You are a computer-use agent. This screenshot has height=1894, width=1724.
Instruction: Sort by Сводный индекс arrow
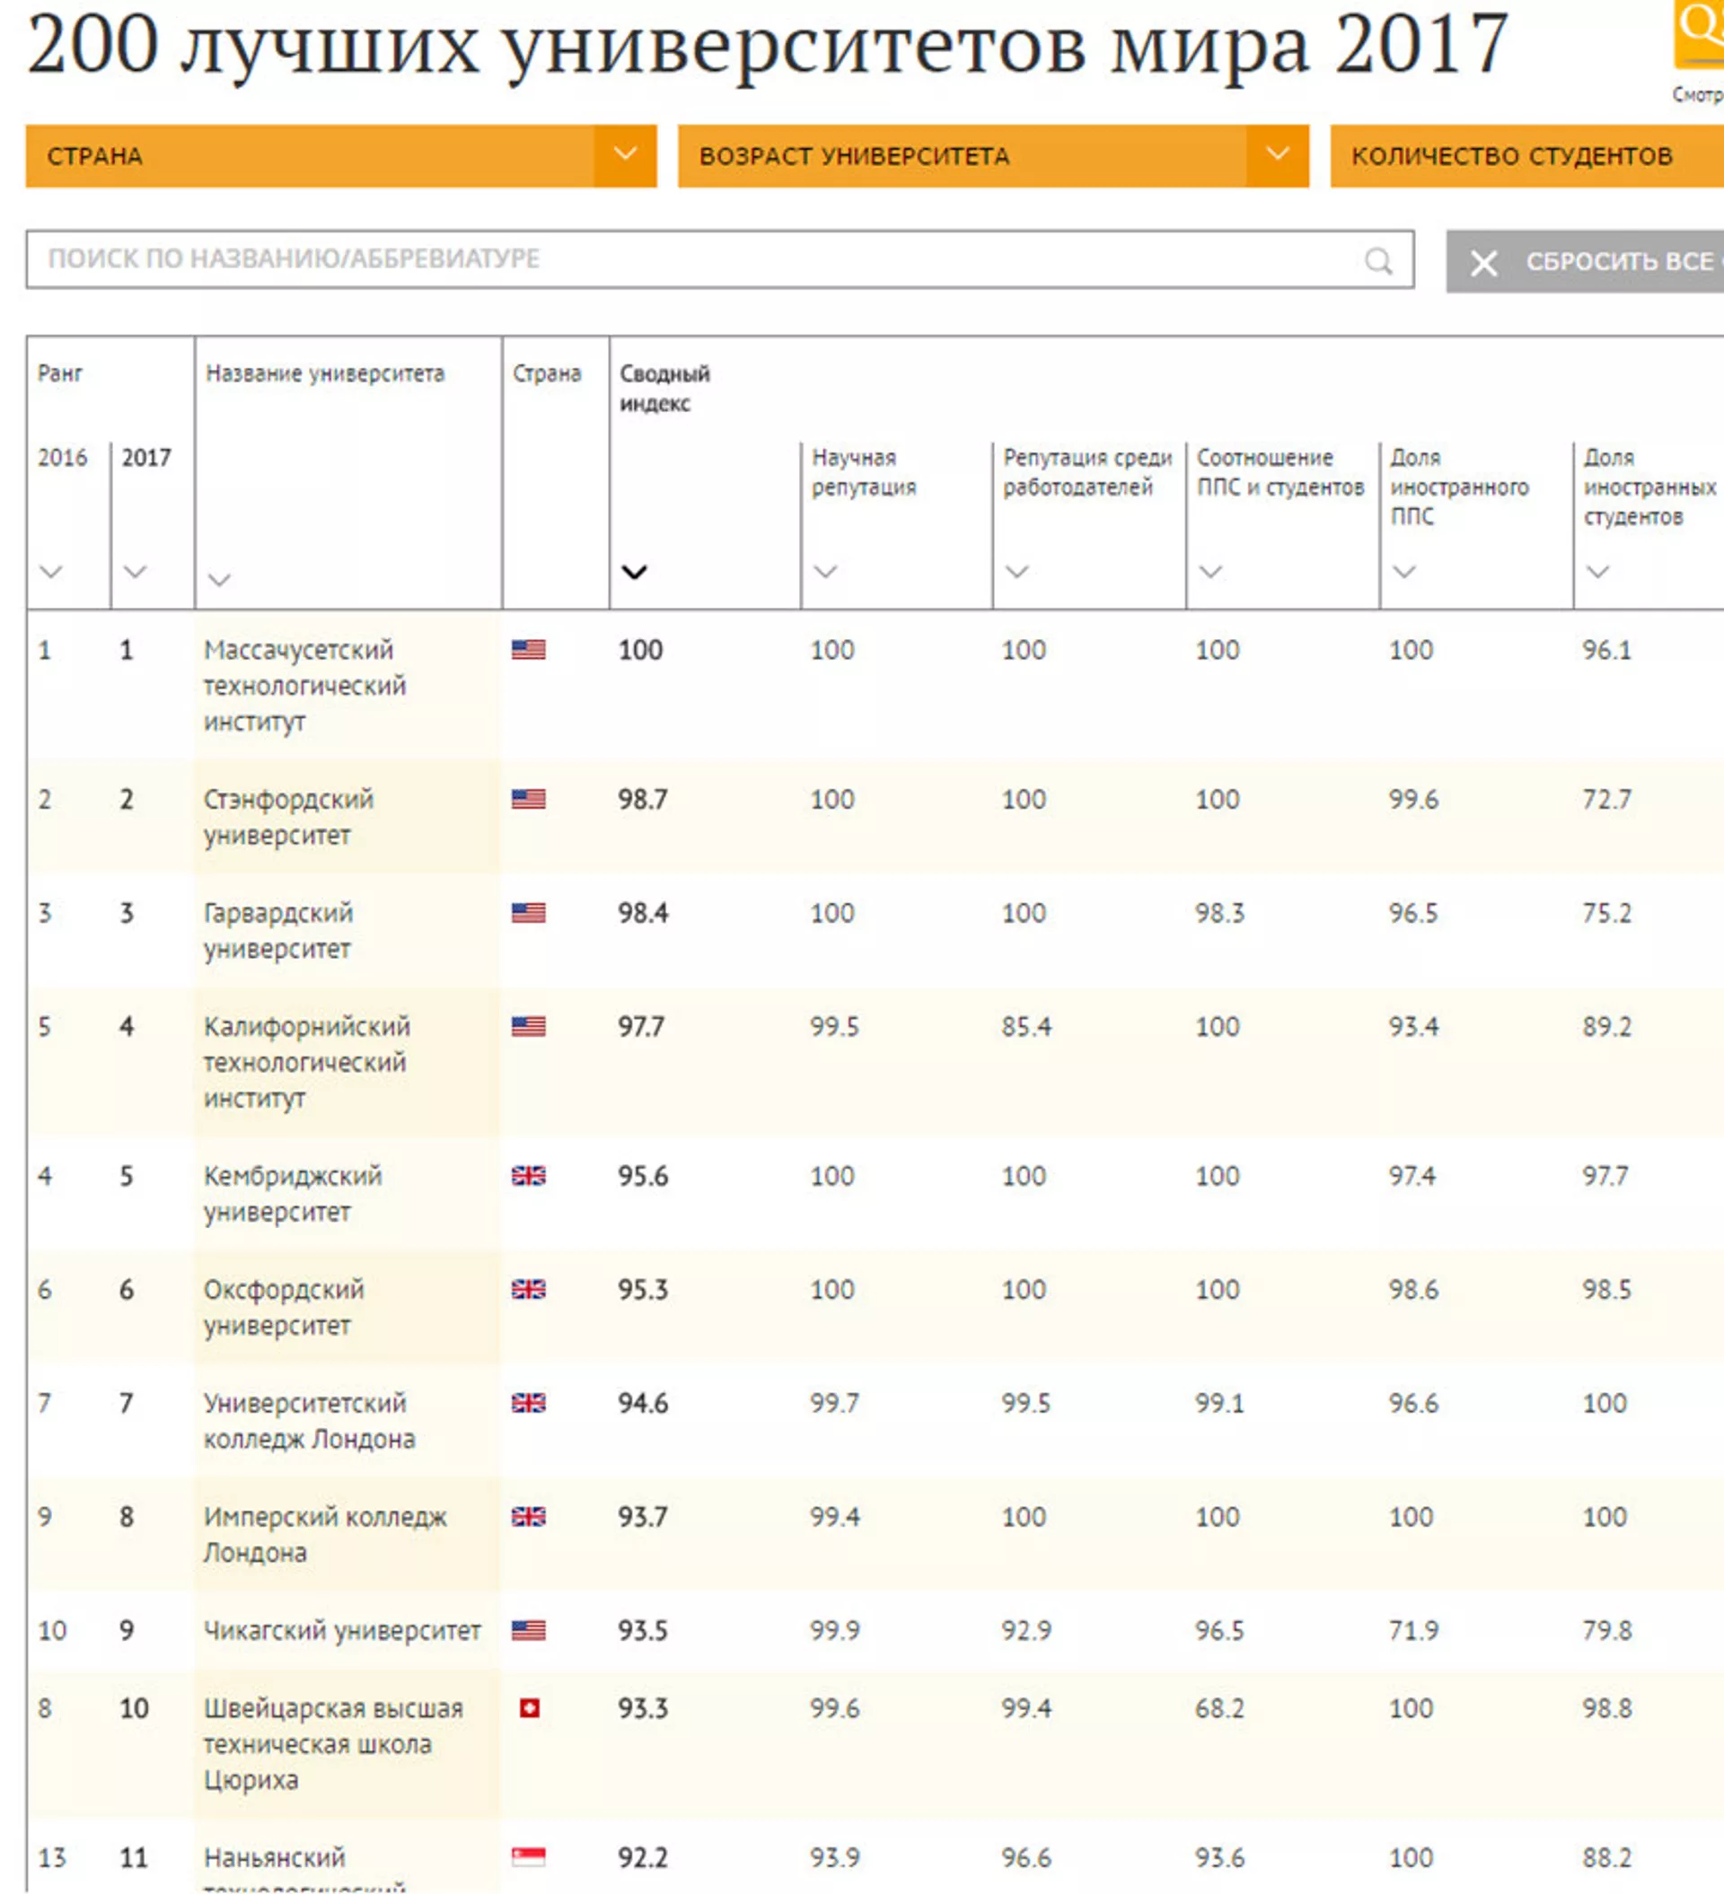click(x=635, y=572)
